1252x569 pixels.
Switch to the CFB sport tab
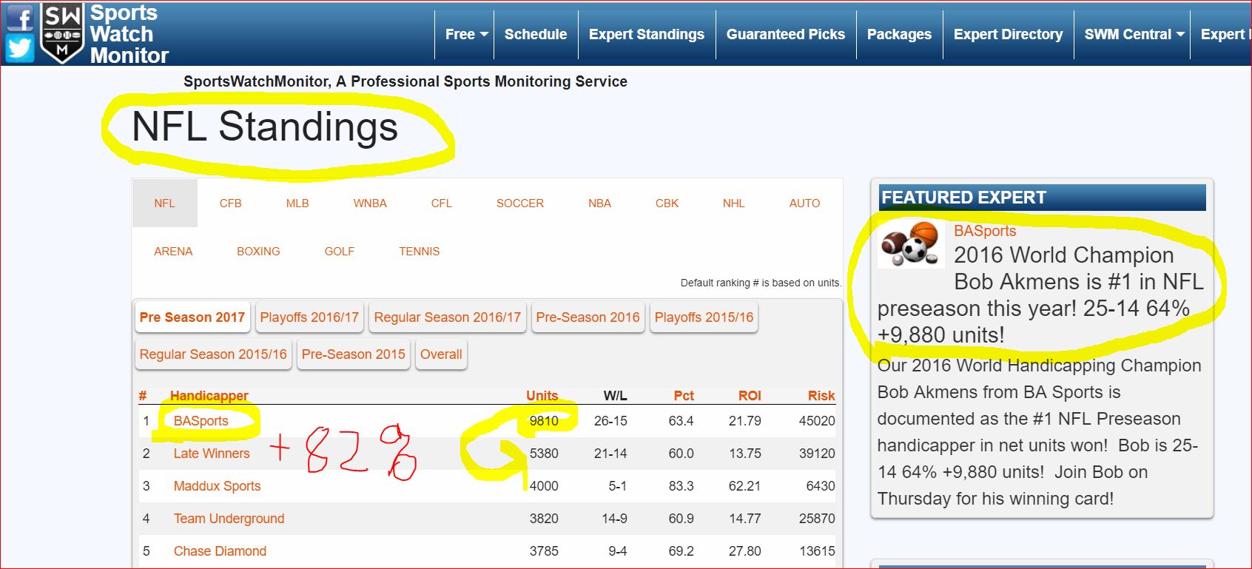[x=231, y=203]
